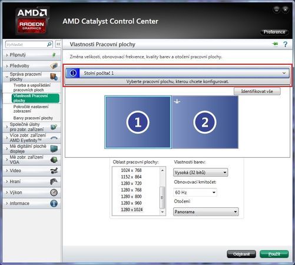
Task: Select resolution 1280 x 800
Action: point(131,197)
